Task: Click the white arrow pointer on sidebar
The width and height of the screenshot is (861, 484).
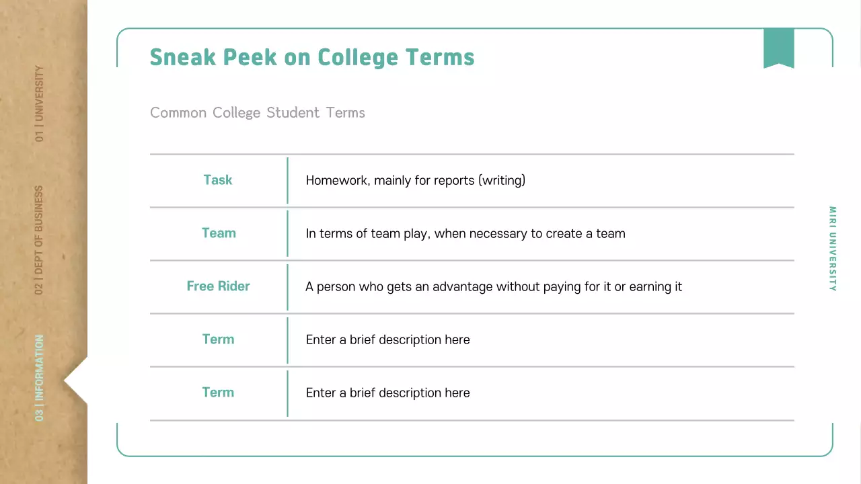Action: pyautogui.click(x=77, y=381)
